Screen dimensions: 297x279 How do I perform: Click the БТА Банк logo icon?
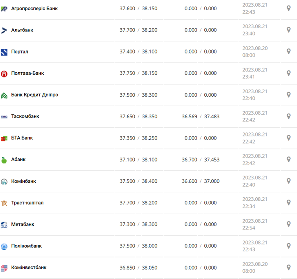pyautogui.click(x=4, y=138)
